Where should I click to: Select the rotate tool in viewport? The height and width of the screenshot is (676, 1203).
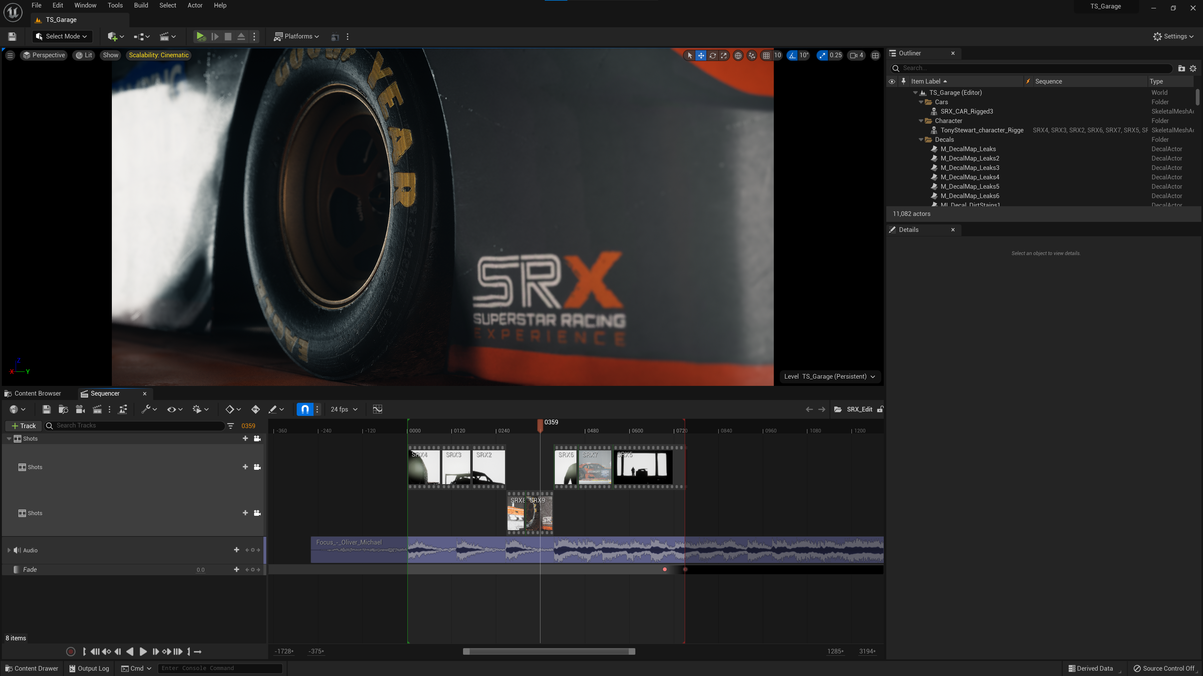[x=713, y=55]
